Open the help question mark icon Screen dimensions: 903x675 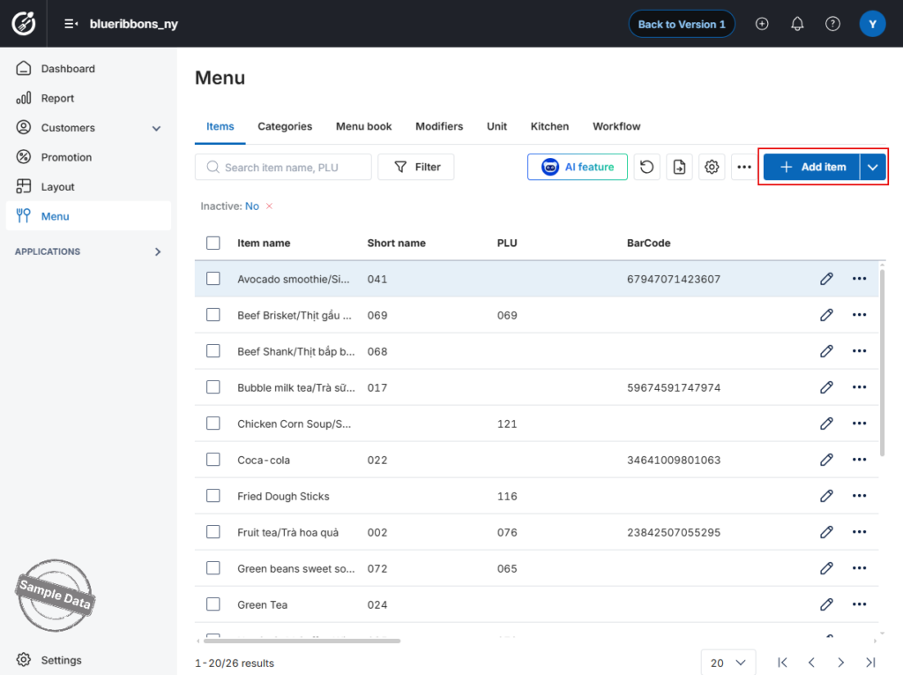click(x=832, y=24)
